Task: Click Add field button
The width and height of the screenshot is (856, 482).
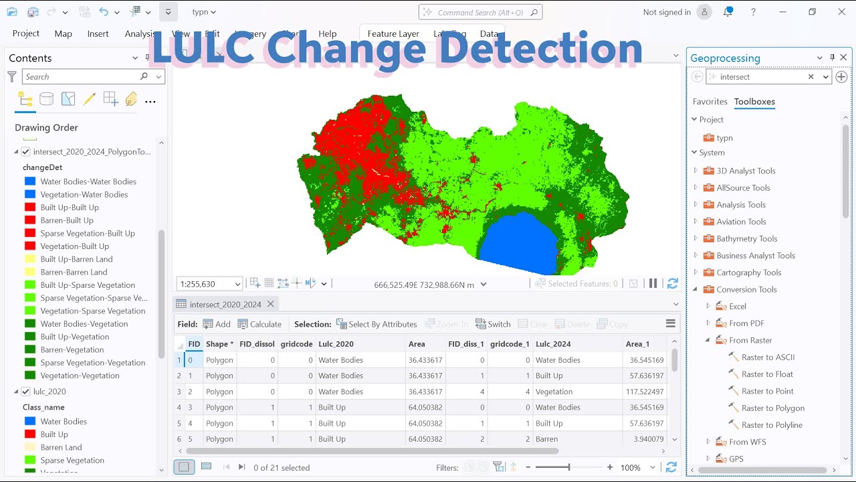Action: point(217,324)
